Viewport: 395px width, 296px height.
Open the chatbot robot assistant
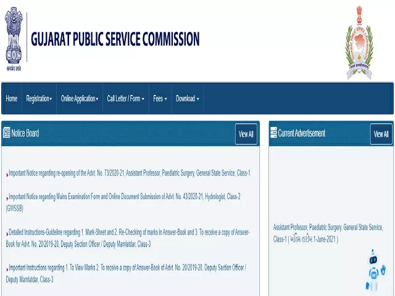[x=375, y=270]
